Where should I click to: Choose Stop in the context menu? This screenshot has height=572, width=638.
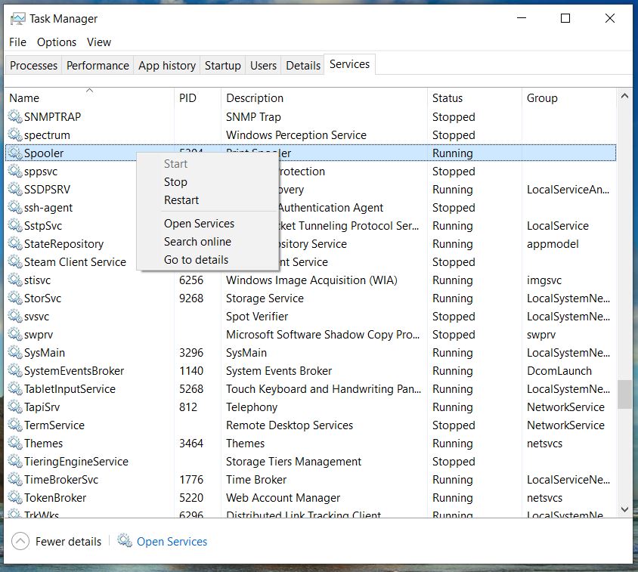coord(208,182)
